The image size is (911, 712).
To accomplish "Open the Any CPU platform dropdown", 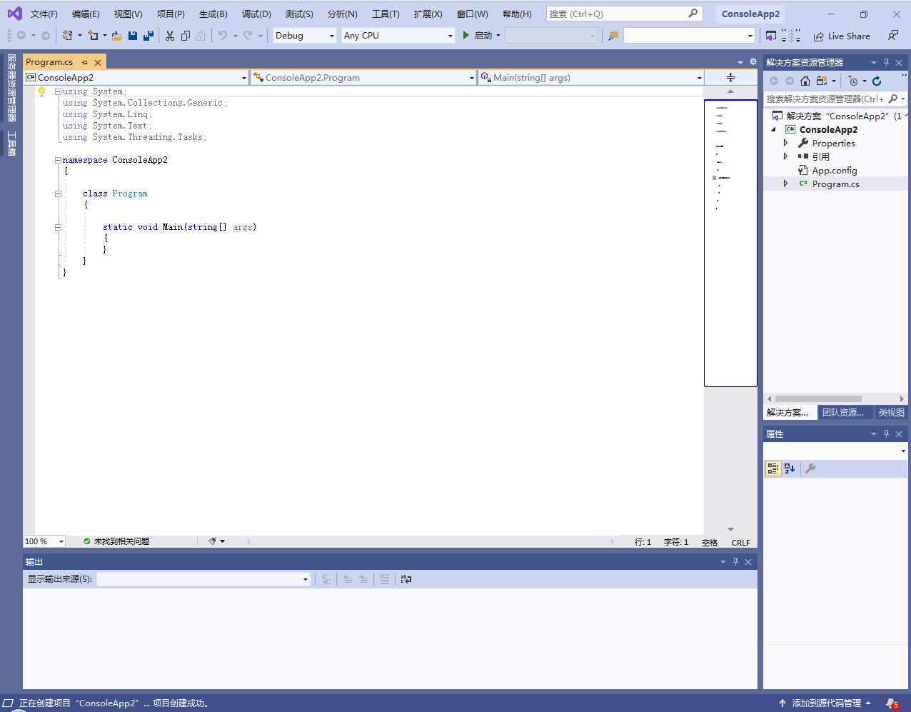I will click(x=398, y=36).
